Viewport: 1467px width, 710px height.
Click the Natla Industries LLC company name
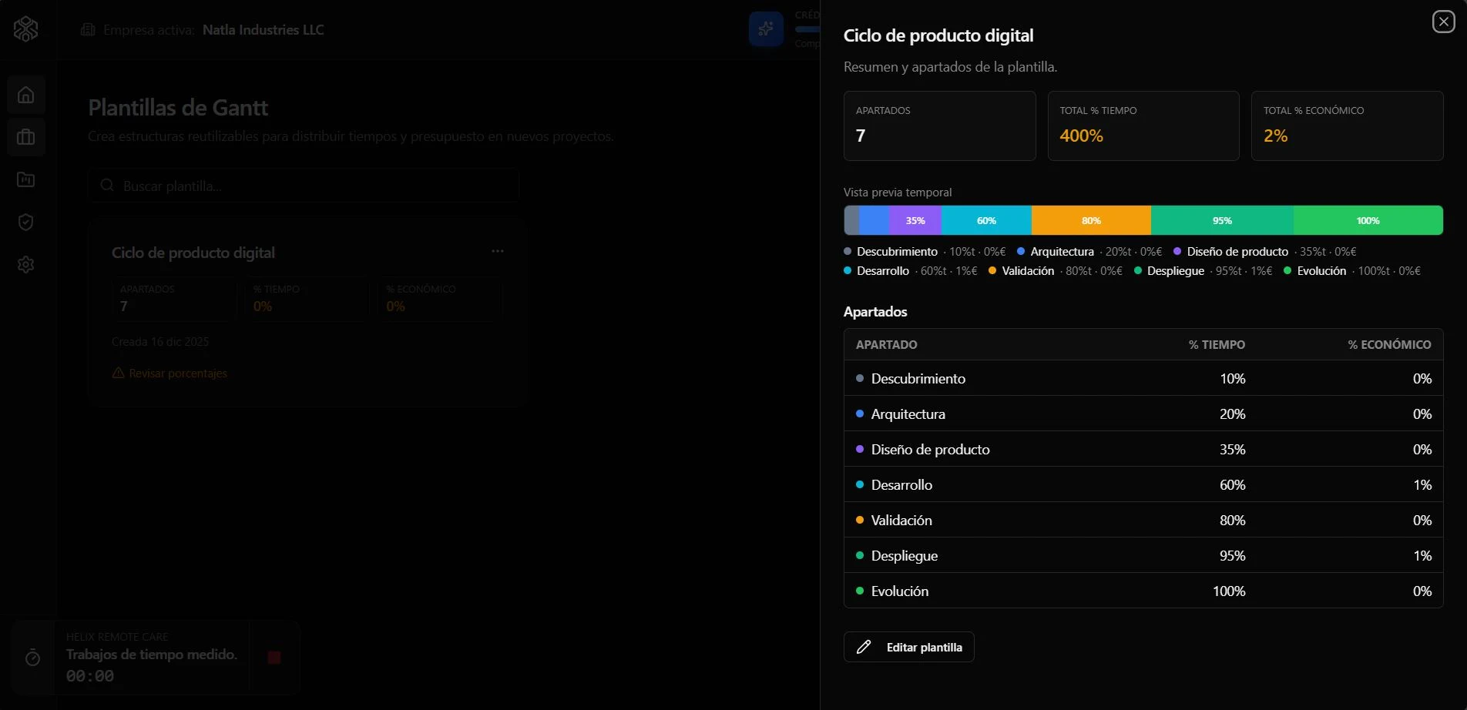[x=263, y=29]
